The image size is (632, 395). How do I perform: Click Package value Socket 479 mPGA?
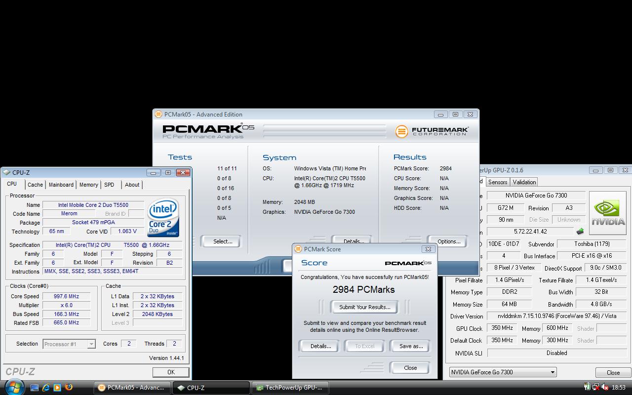pyautogui.click(x=93, y=223)
